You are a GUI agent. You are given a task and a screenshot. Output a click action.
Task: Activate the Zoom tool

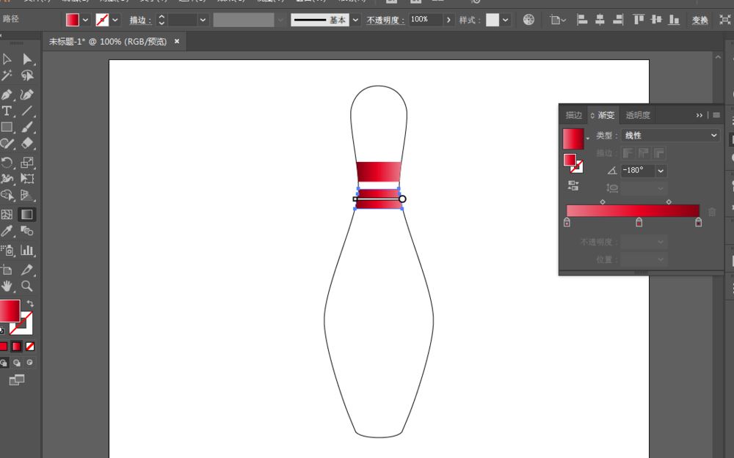pyautogui.click(x=26, y=287)
